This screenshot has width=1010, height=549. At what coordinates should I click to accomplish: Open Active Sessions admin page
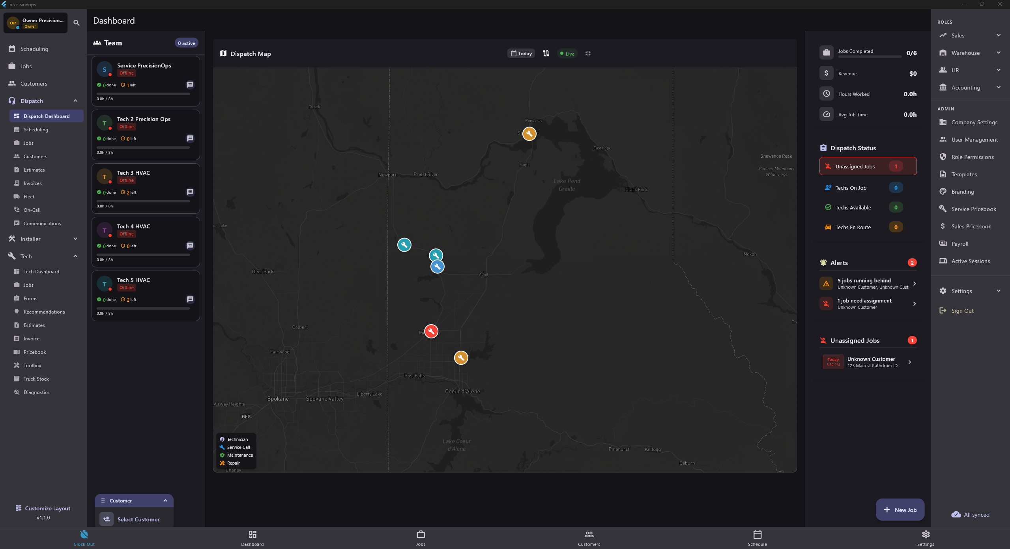[x=970, y=261]
